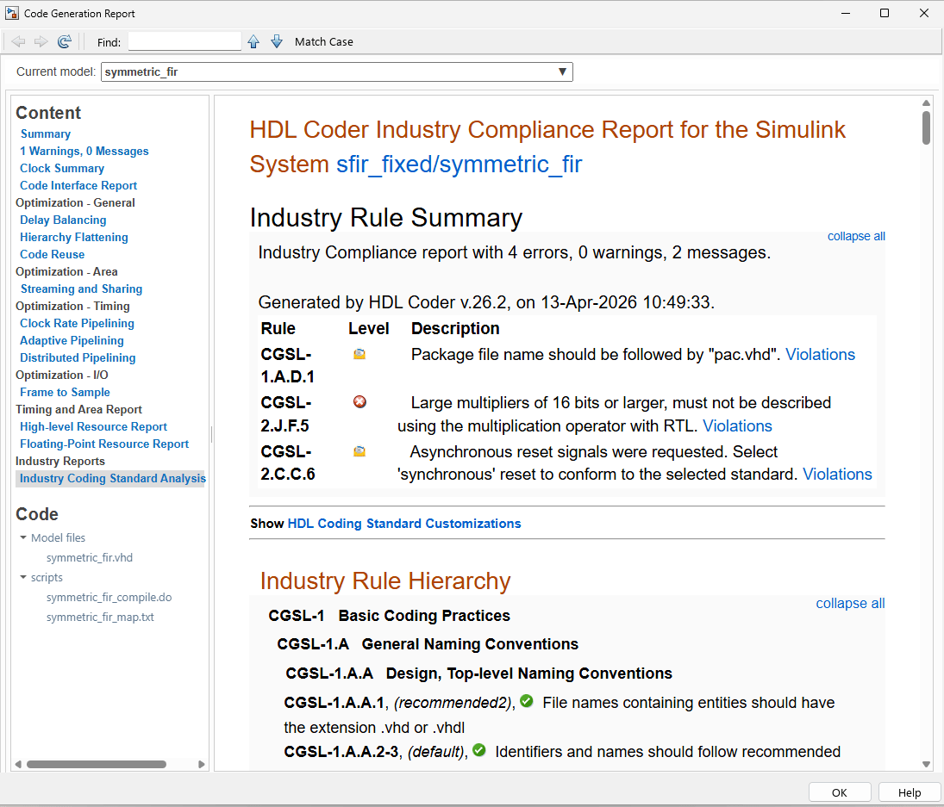Collapse the scripts tree node
Screen dimensions: 944x807
click(x=23, y=577)
